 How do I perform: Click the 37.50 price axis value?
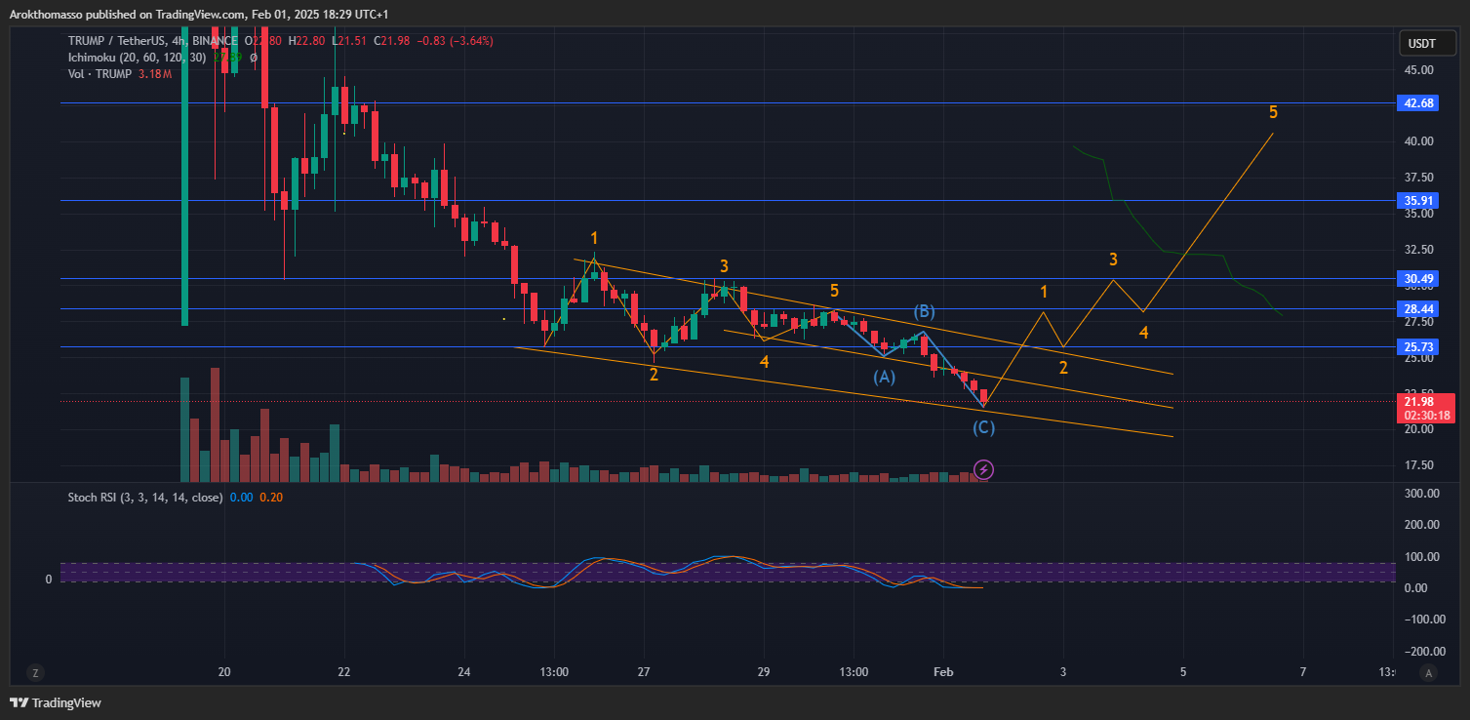(1419, 178)
